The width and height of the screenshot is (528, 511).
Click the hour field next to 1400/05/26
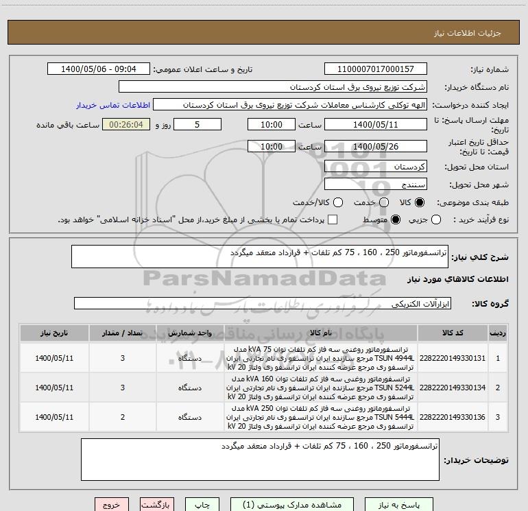(272, 146)
